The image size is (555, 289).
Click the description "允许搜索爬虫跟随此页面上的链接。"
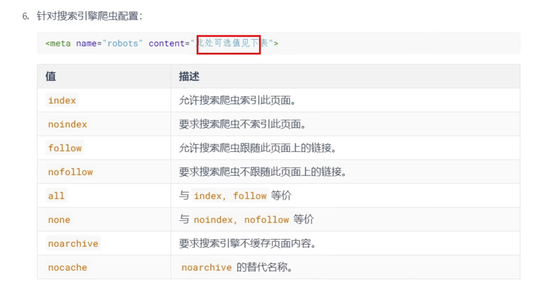257,148
